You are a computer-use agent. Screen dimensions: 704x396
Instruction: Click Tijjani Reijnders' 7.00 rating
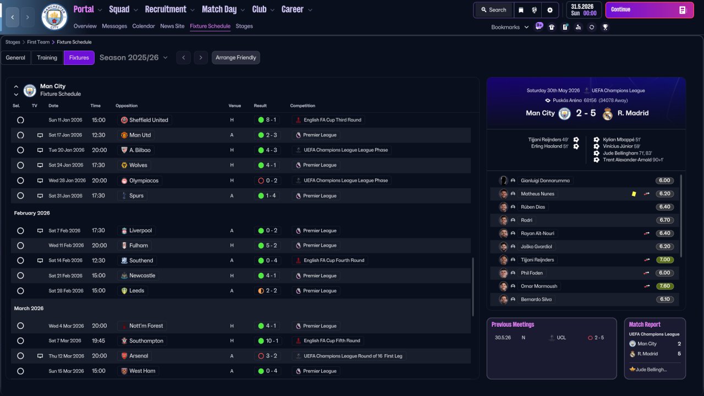[x=665, y=260]
